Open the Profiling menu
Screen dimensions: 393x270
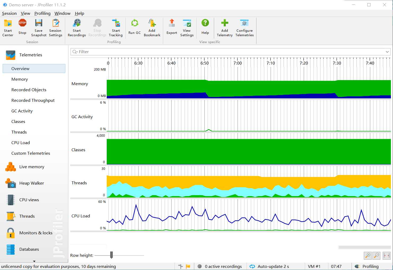point(42,13)
